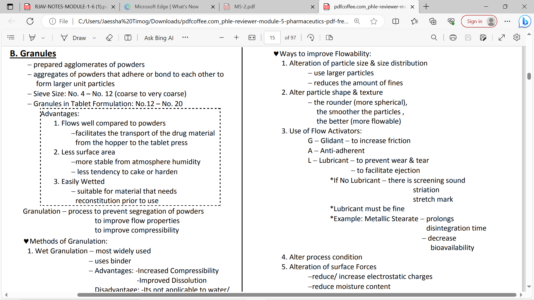This screenshot has height=300, width=534.
Task: Expand the Draw tool options arrow
Action: click(x=94, y=38)
